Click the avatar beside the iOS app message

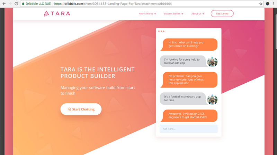point(212,62)
